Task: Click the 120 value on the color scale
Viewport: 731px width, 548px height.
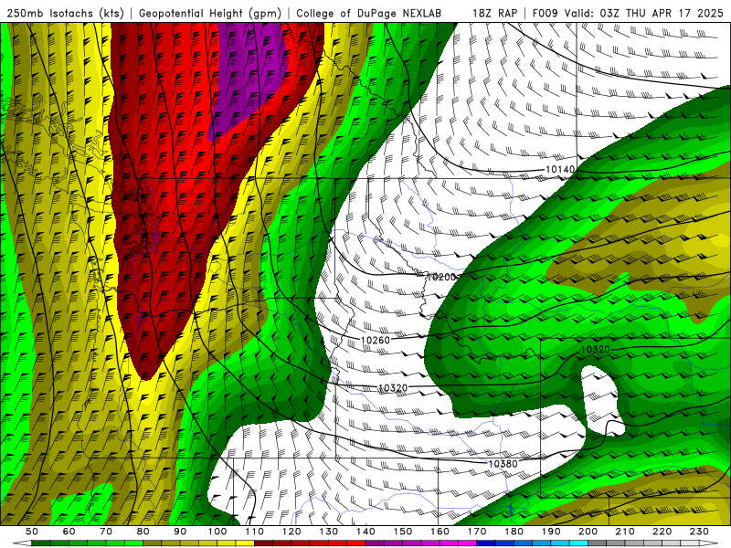Action: (291, 532)
